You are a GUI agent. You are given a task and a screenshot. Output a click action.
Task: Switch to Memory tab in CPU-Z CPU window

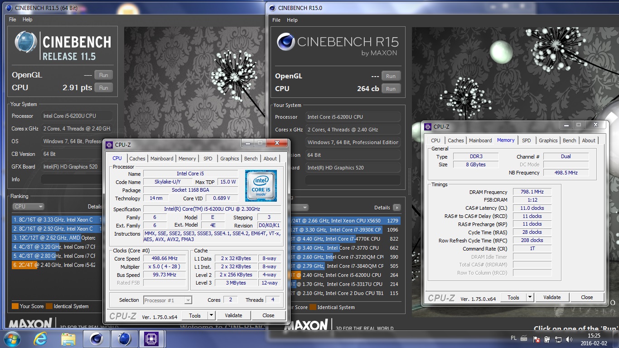187,159
